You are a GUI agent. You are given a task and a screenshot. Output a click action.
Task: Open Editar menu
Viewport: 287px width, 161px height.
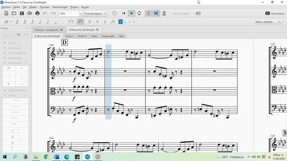16,7
